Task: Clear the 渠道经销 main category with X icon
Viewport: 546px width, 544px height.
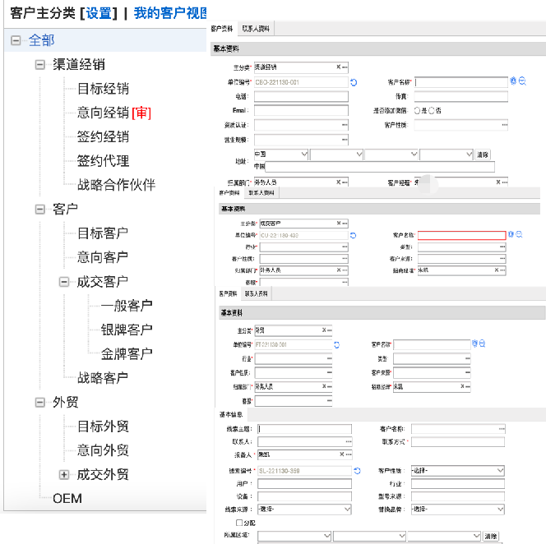Action: pos(338,67)
